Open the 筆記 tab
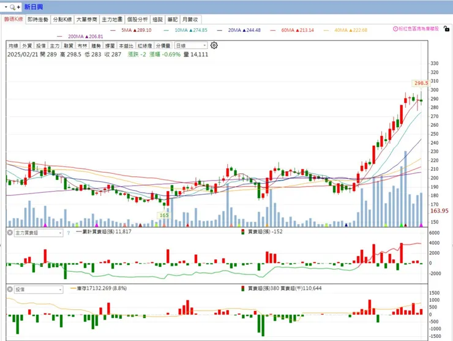 pyautogui.click(x=173, y=20)
